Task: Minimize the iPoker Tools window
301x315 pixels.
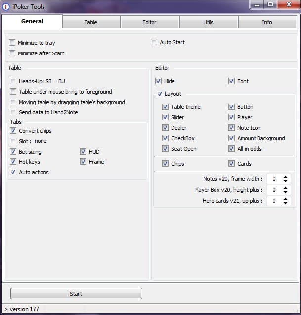Action: coord(257,4)
